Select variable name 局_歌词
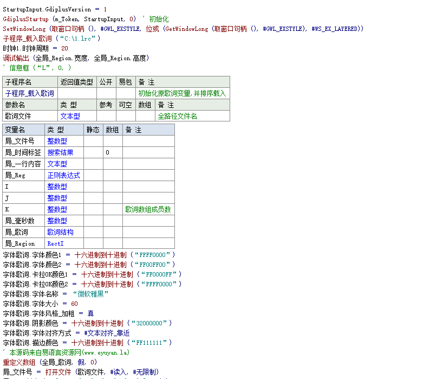 pos(24,232)
